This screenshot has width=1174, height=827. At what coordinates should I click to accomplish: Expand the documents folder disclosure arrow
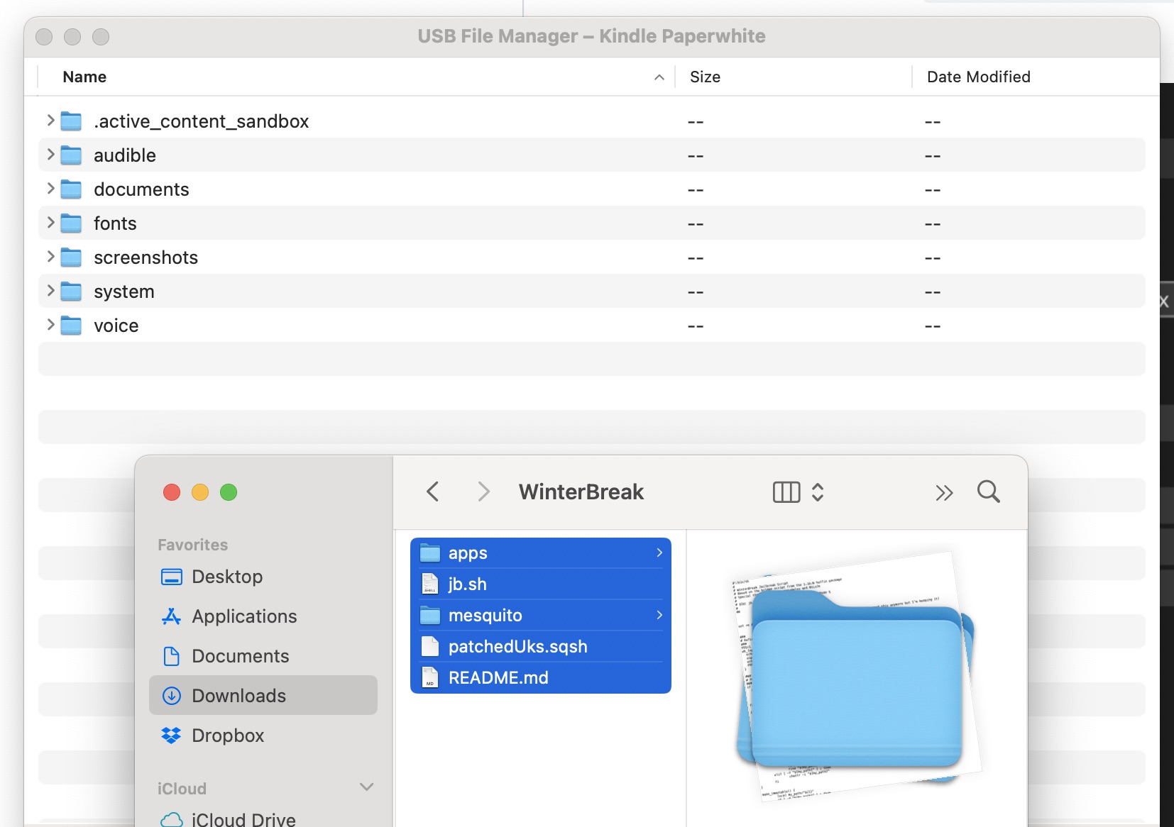50,189
